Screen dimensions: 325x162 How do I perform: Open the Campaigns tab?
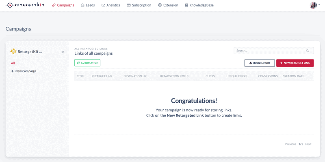pos(63,5)
